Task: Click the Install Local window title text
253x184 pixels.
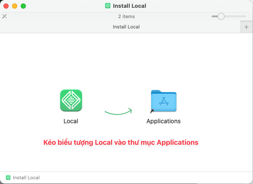Action: [129, 6]
